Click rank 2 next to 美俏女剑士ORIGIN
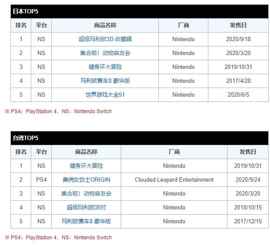Viewport: 270px width, 245px height. click(x=21, y=180)
